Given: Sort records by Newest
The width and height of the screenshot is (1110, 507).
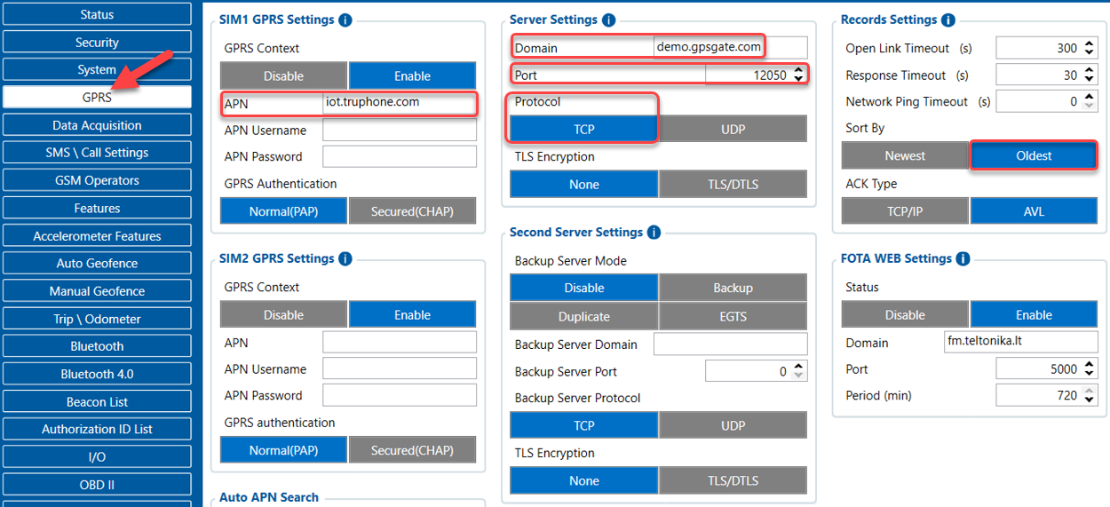Looking at the screenshot, I should (x=905, y=155).
